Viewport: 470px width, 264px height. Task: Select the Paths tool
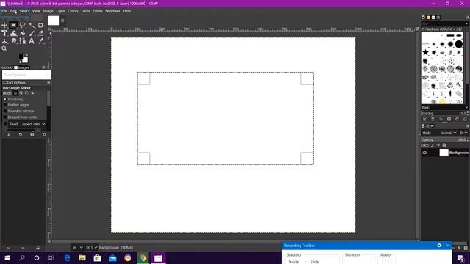23,41
